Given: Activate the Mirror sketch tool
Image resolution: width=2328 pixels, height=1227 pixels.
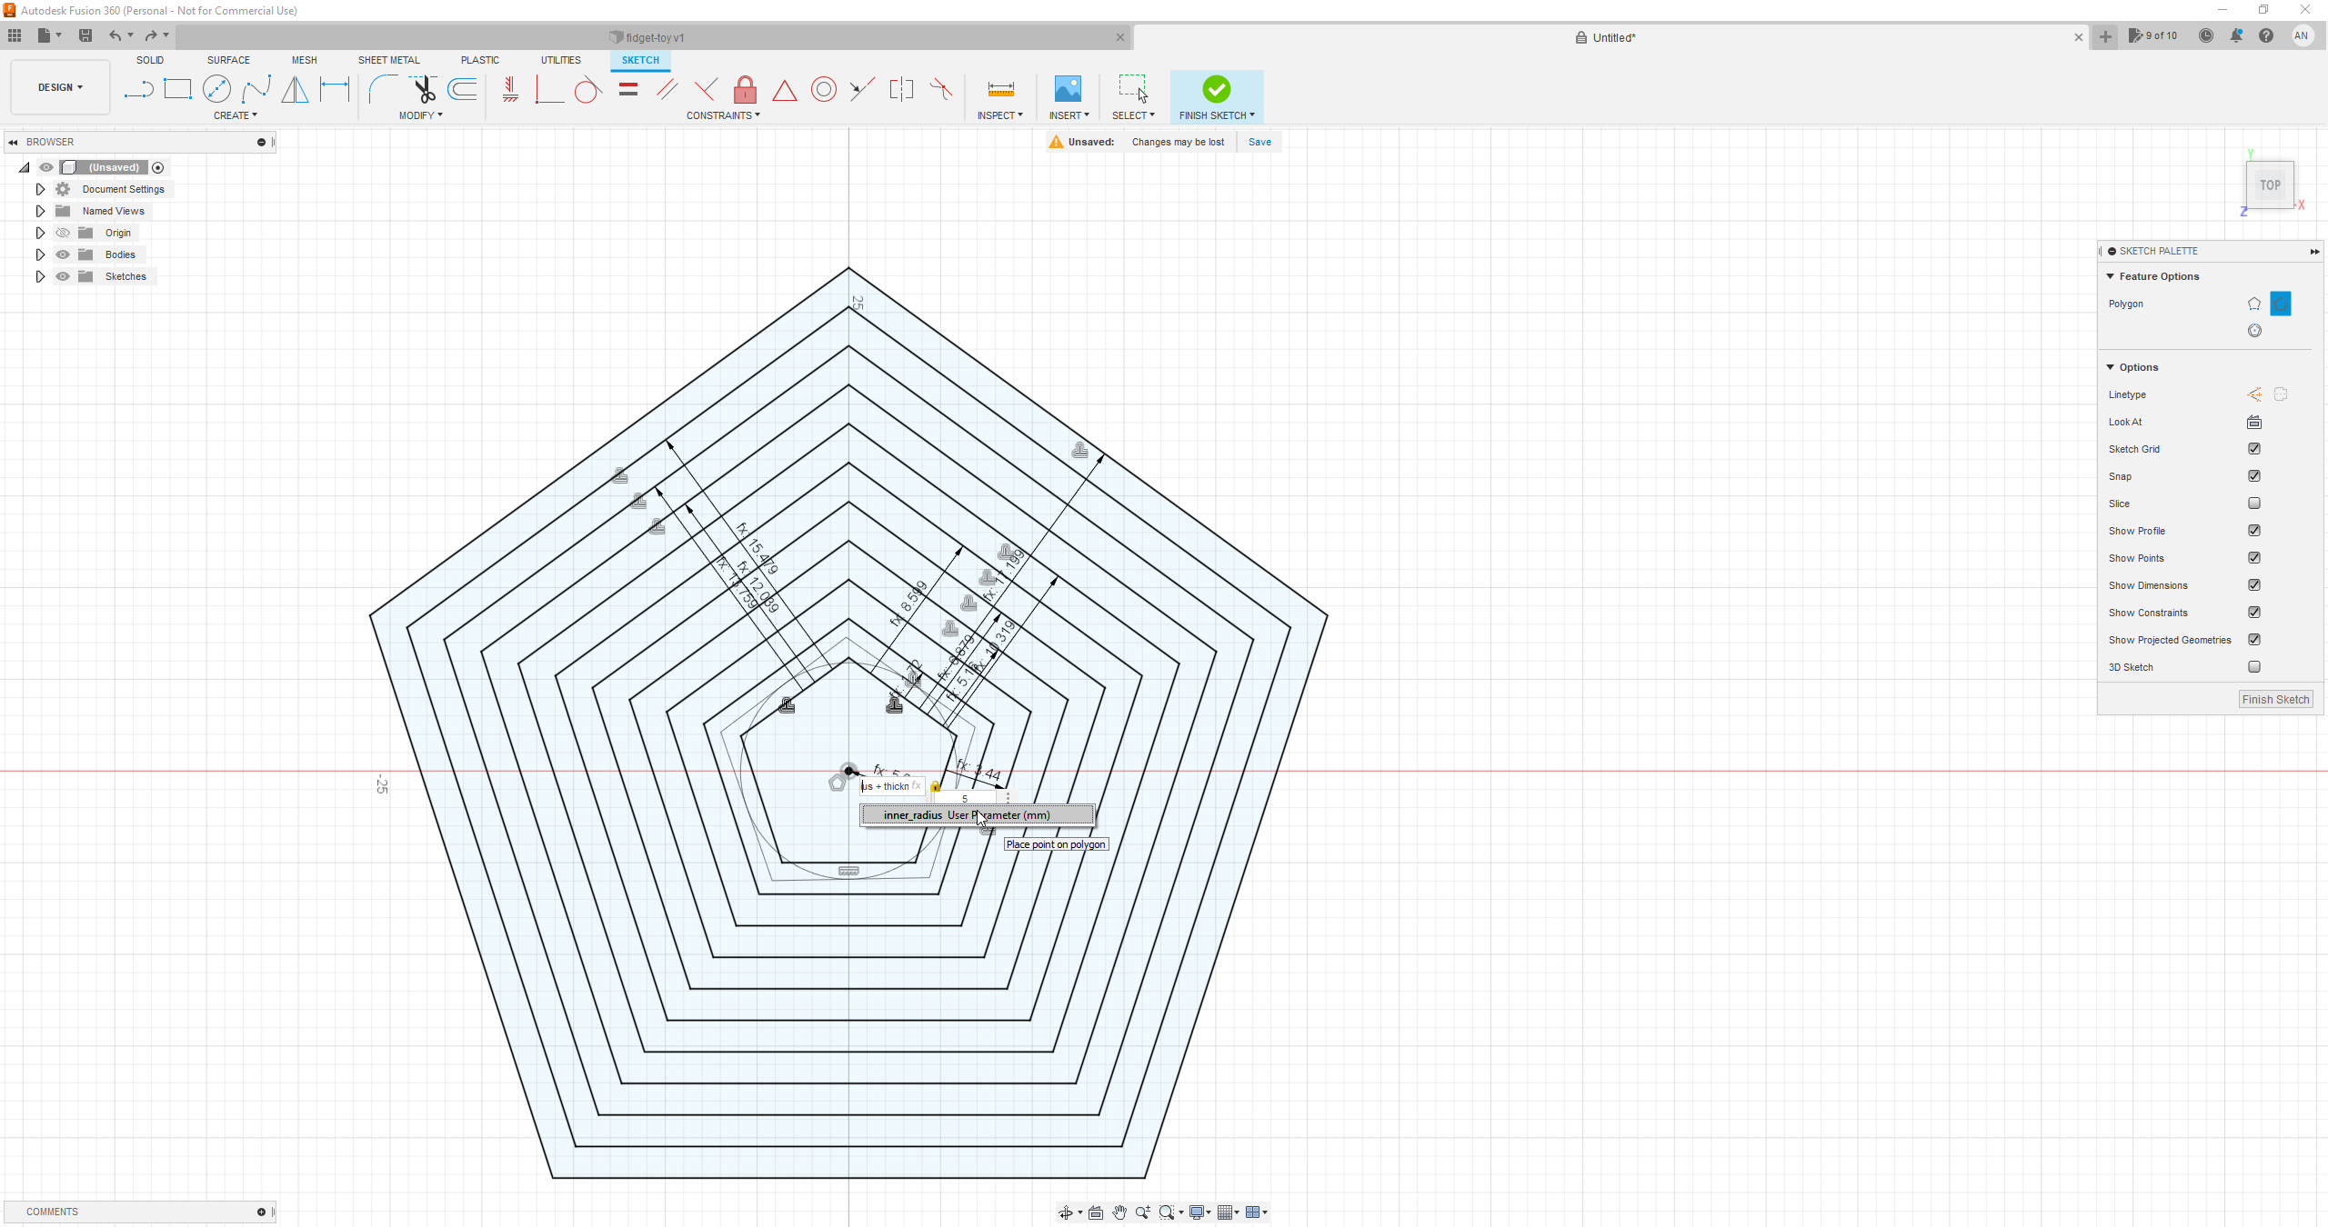Looking at the screenshot, I should tap(295, 89).
